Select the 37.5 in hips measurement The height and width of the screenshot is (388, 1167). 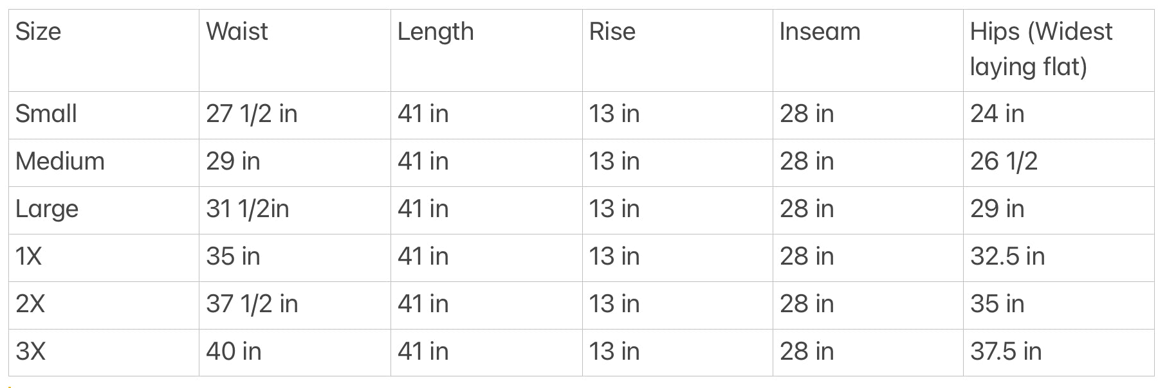1006,351
